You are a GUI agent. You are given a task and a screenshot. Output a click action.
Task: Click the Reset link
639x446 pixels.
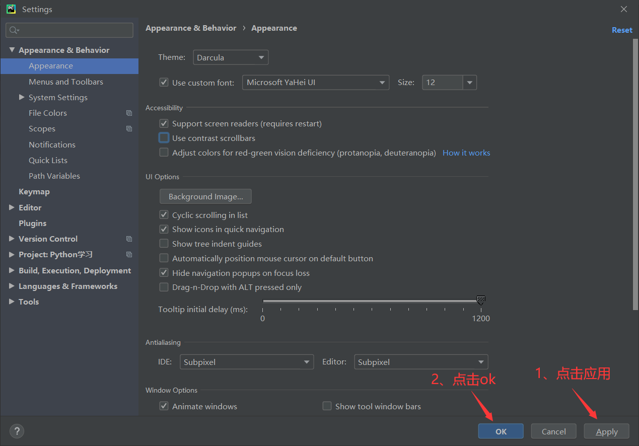622,30
